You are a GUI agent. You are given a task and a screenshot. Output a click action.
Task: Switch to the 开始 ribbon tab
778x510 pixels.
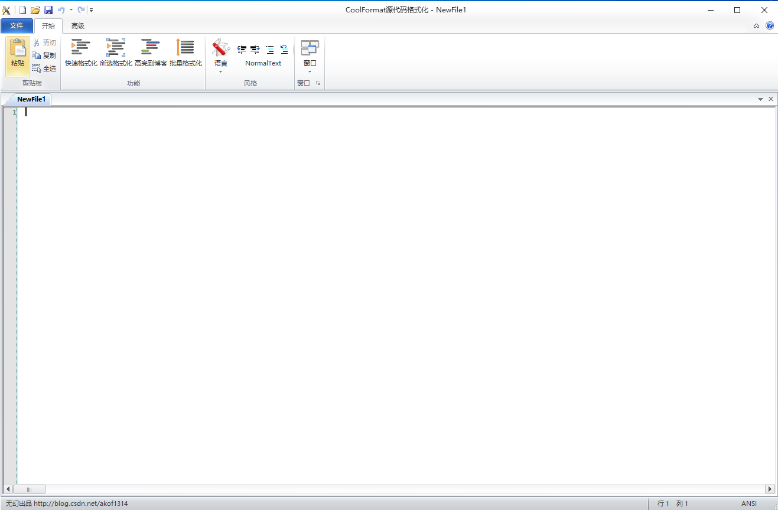pos(48,26)
